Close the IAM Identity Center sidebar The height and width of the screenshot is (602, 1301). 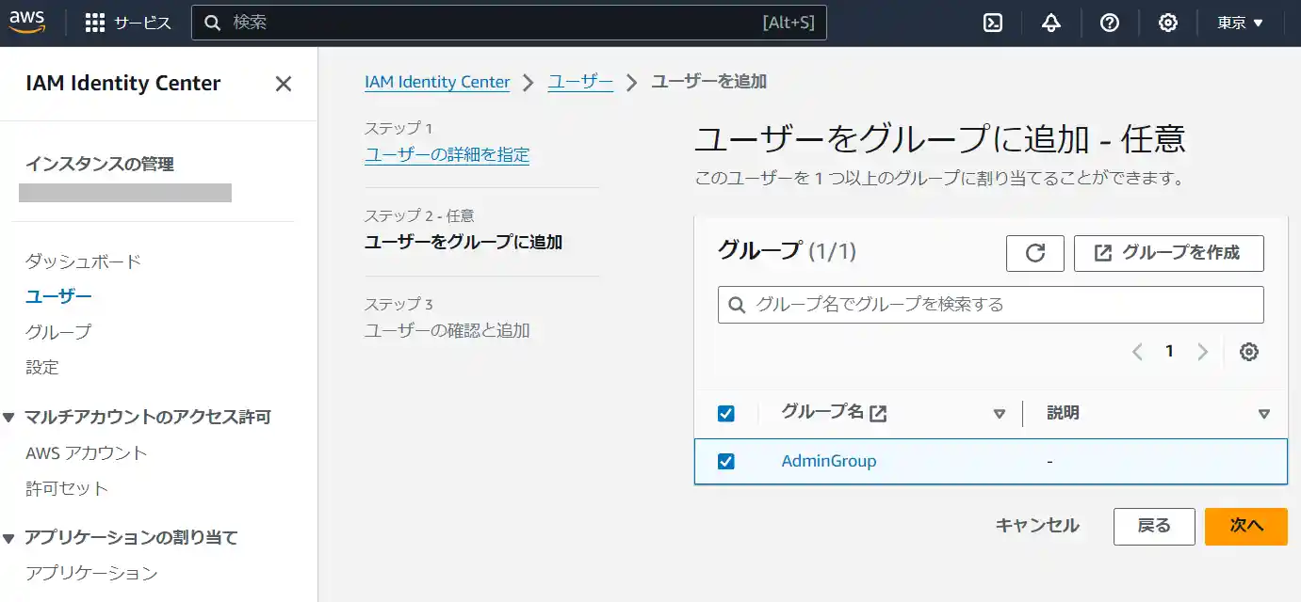coord(283,84)
